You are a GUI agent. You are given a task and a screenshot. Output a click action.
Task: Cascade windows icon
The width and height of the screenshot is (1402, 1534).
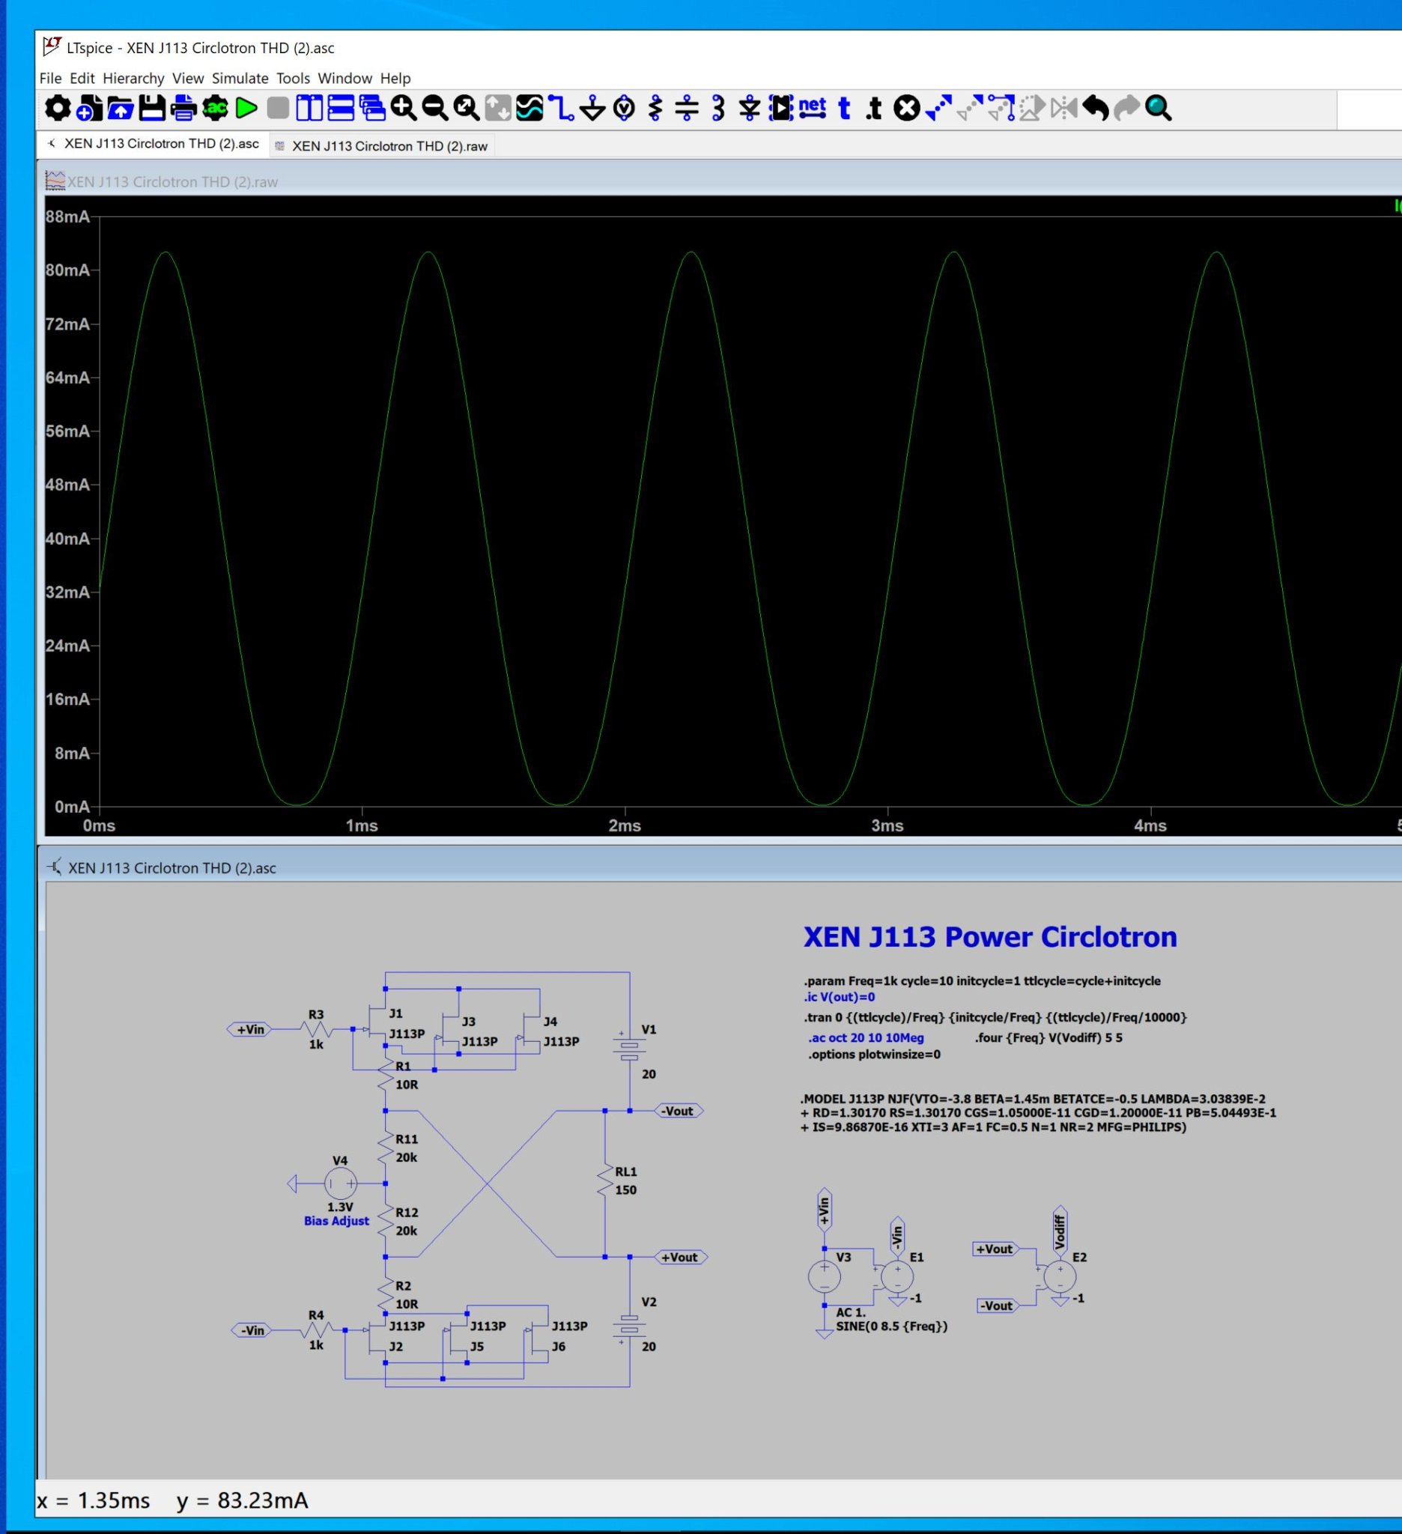point(372,109)
